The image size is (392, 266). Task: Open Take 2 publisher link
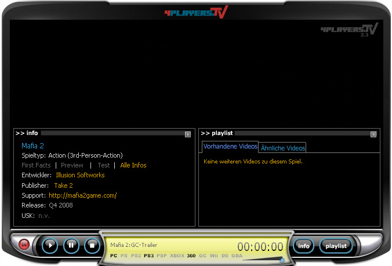64,185
